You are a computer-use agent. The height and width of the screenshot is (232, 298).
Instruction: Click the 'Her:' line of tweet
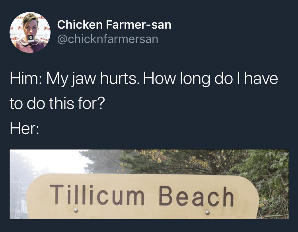click(x=24, y=128)
